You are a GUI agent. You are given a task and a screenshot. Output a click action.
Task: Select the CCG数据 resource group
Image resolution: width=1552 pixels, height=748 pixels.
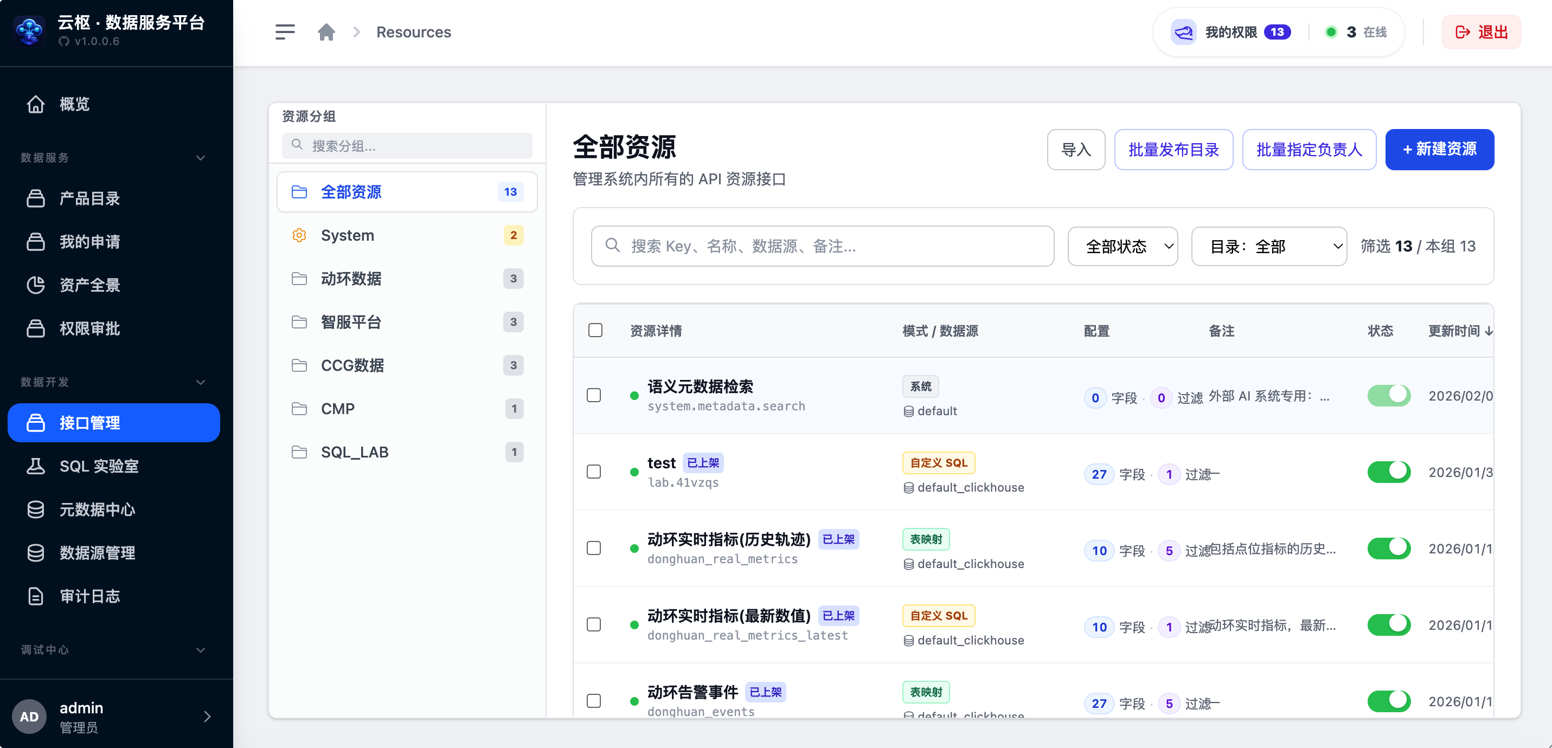click(407, 365)
